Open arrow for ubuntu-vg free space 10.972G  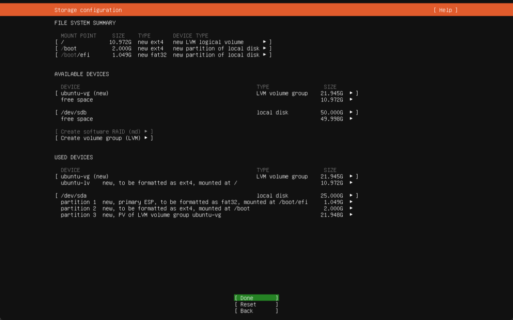pyautogui.click(x=351, y=99)
